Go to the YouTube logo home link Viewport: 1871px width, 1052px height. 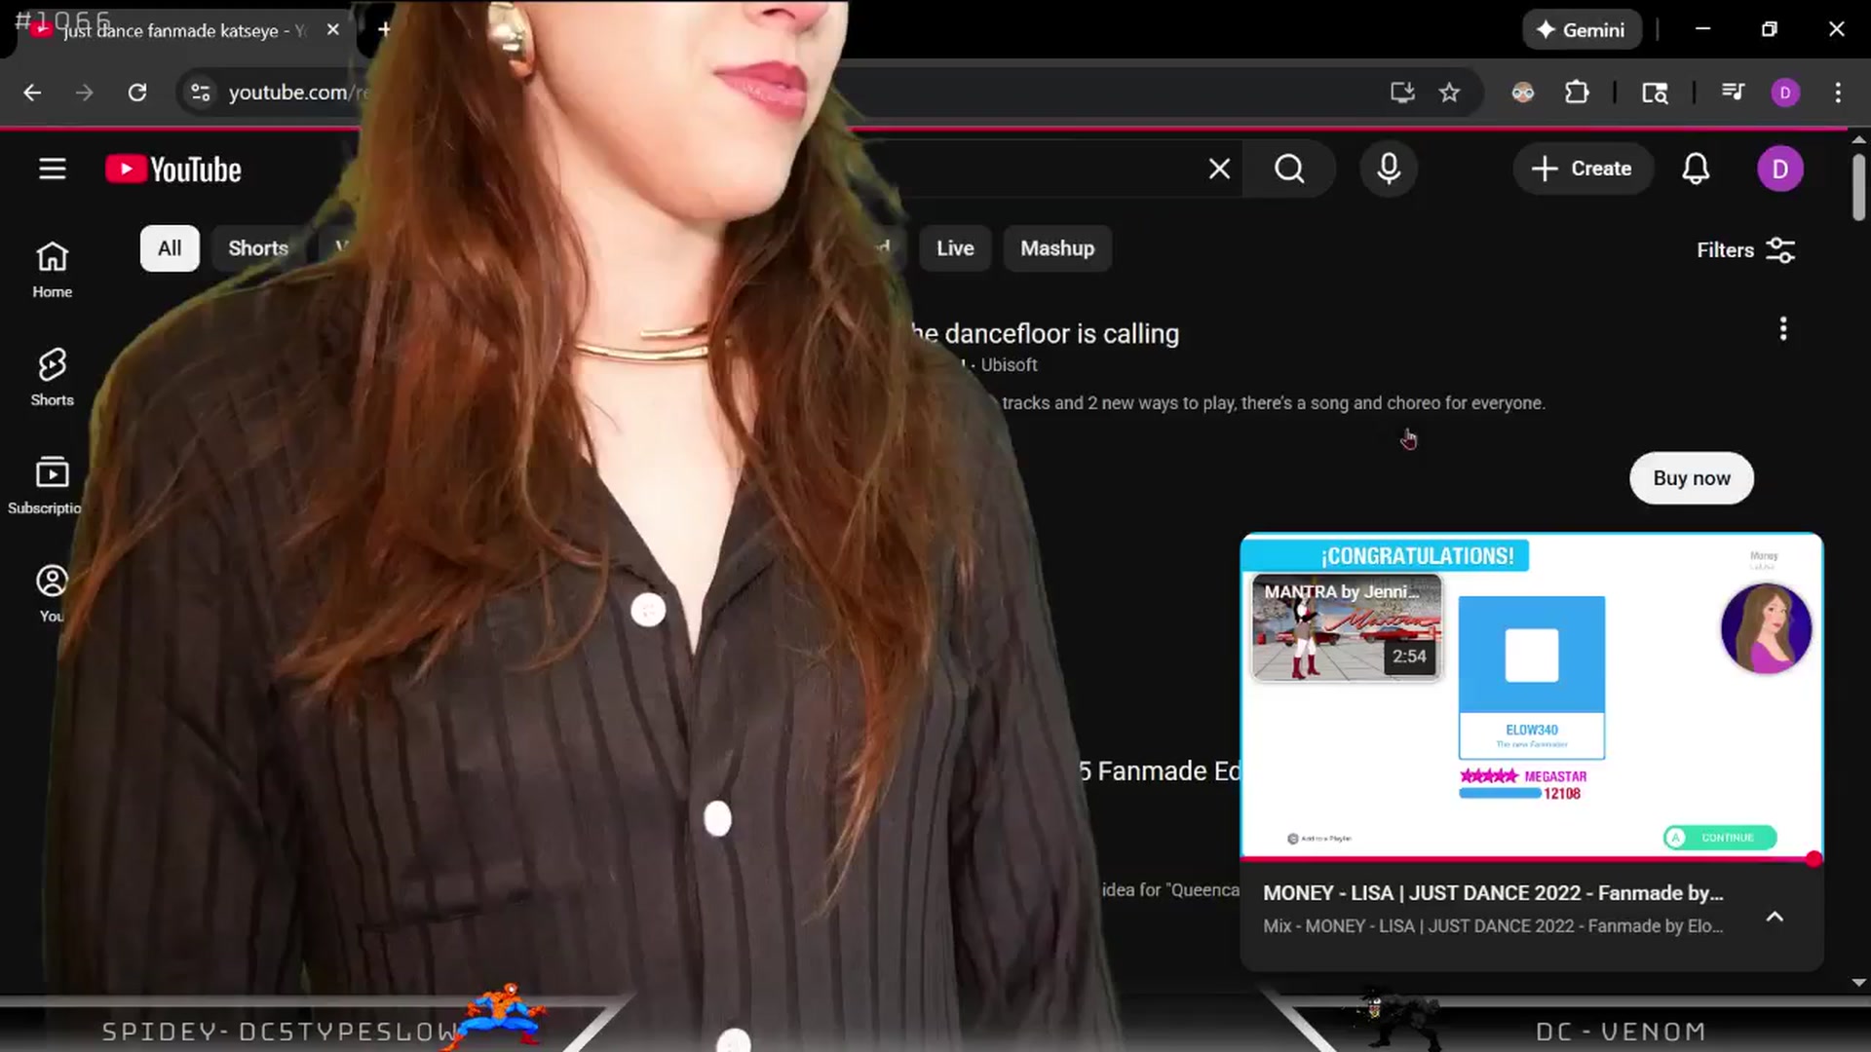tap(173, 169)
